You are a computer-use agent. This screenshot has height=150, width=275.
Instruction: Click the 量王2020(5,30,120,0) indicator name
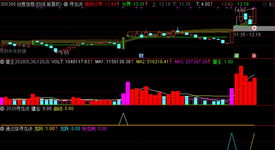point(28,62)
